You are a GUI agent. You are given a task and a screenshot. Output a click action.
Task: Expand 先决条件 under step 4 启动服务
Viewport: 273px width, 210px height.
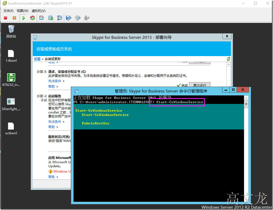56,121
